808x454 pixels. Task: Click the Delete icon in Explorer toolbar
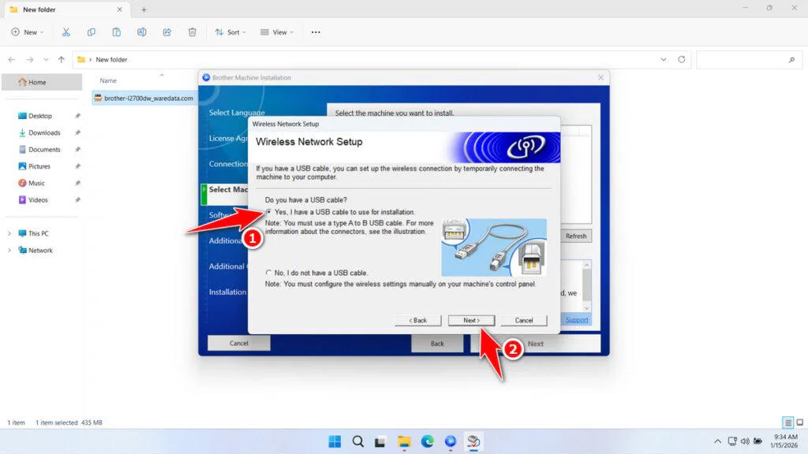pos(191,32)
